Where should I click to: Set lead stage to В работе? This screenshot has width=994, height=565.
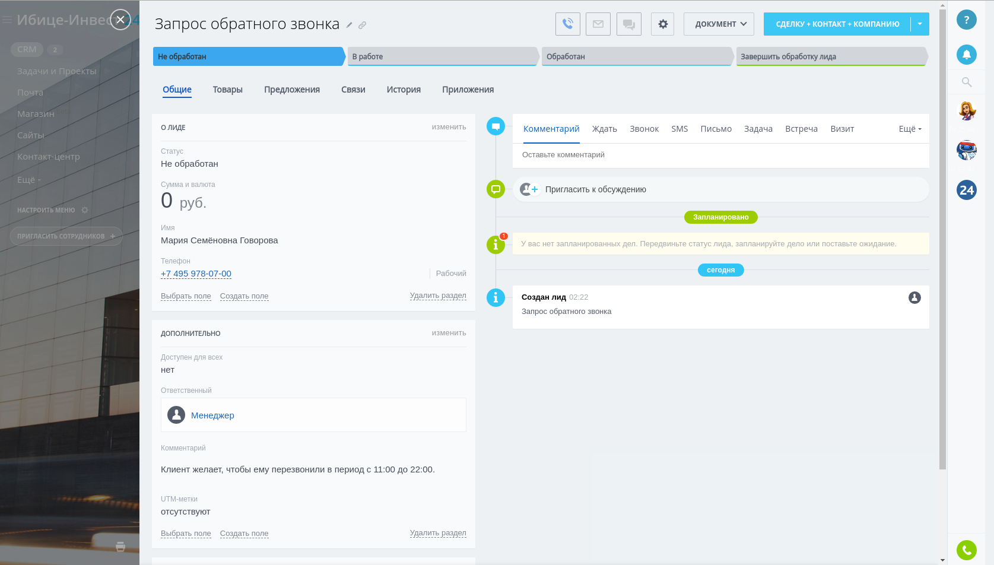[x=442, y=56]
